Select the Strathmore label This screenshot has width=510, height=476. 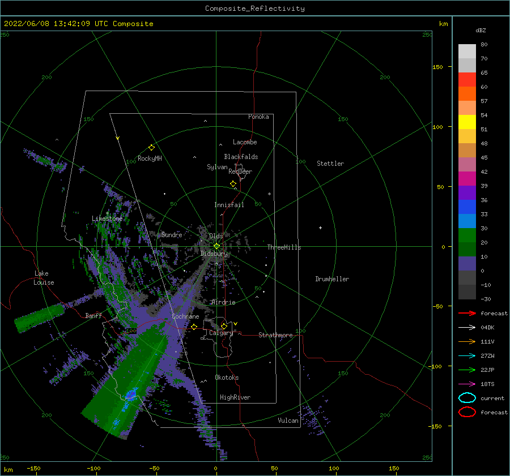tap(275, 335)
